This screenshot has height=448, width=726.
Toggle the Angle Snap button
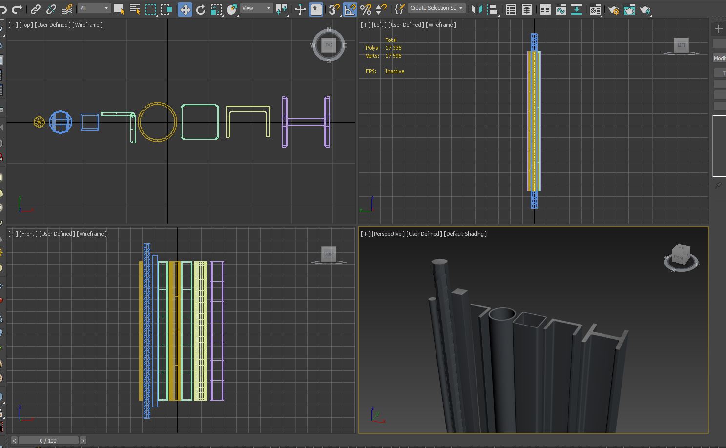(x=350, y=9)
